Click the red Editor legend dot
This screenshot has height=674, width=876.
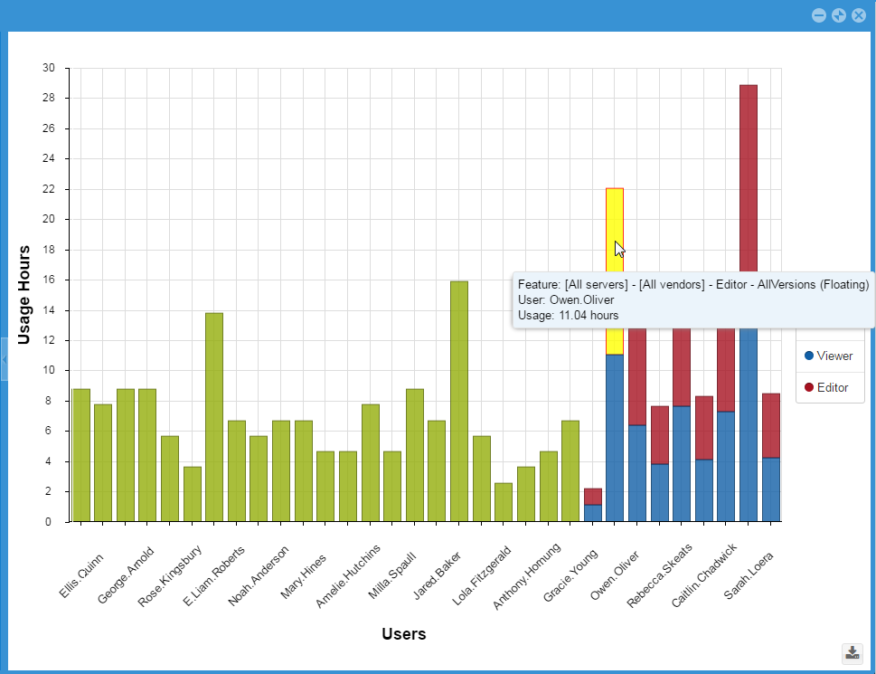[809, 387]
